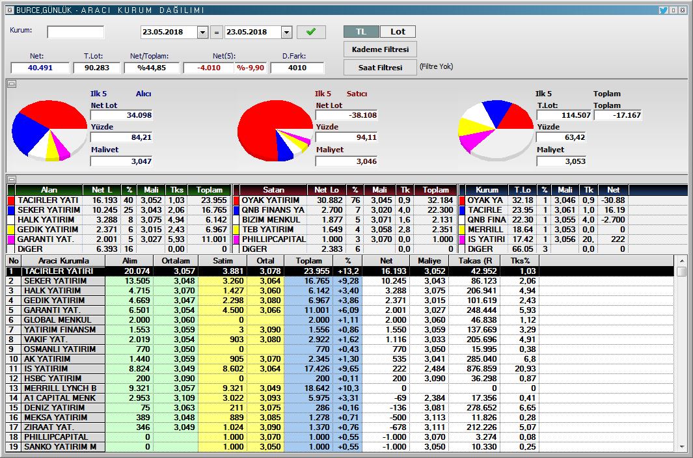The height and width of the screenshot is (458, 693).
Task: Select row AK YATIRIM
Action: pos(340,358)
